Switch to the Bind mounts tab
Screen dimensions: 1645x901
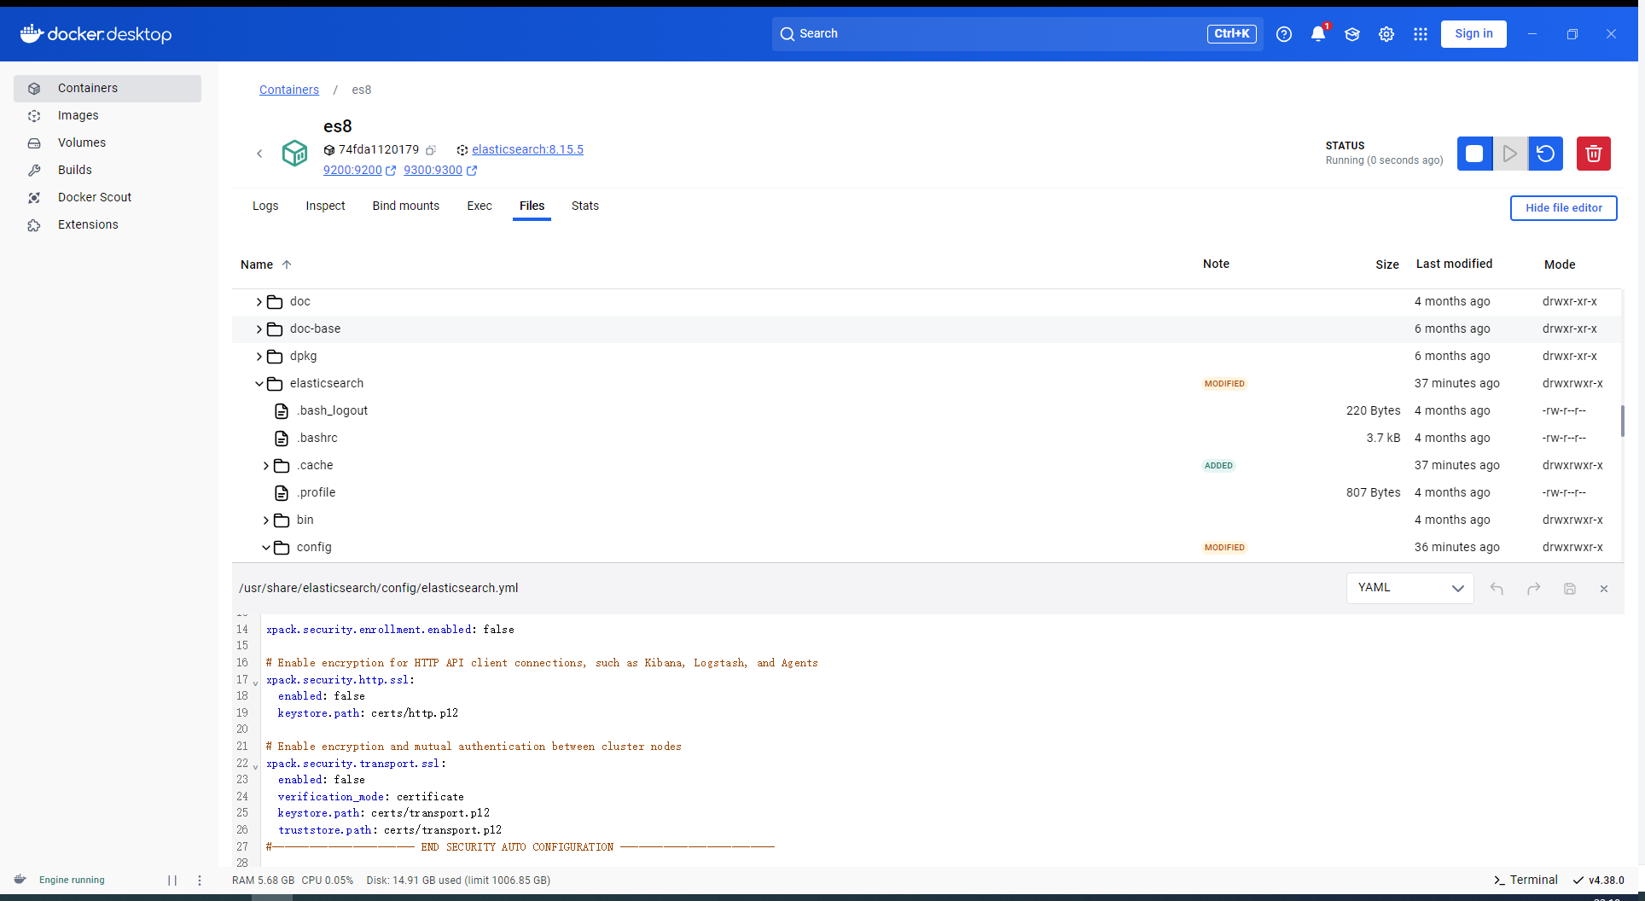click(406, 206)
